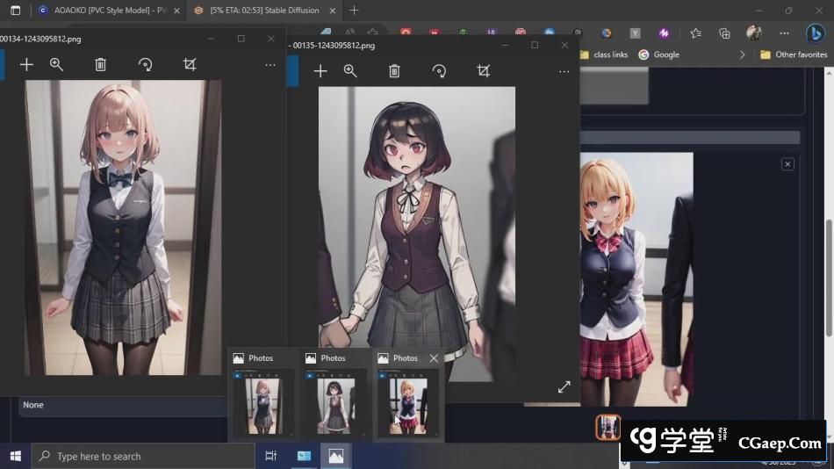834x469 pixels.
Task: Open Crop tool in the 00135 Photos window
Action: [484, 71]
